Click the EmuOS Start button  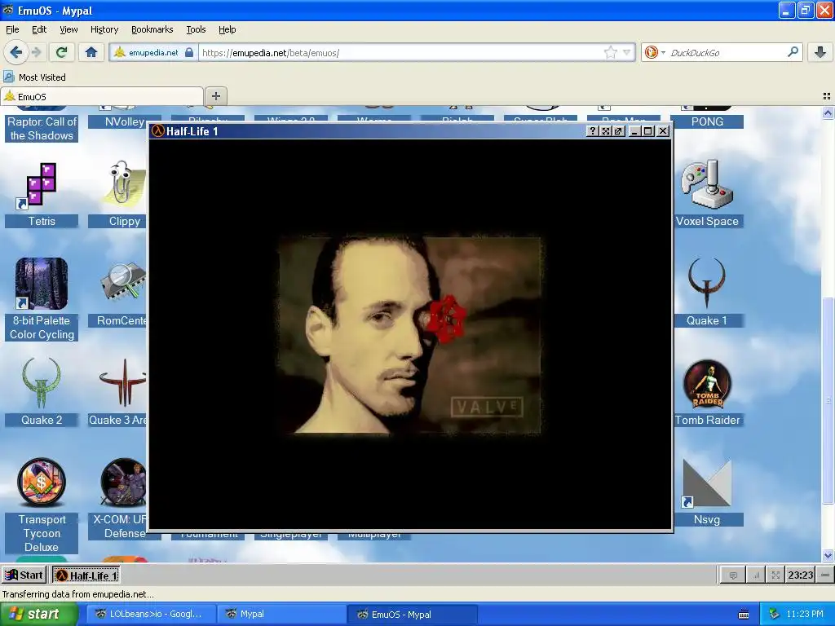[x=24, y=575]
